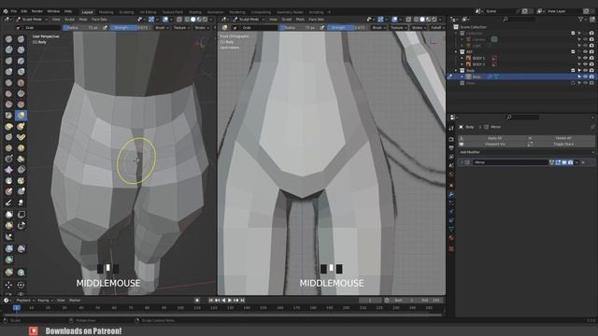Toggle Mirror modifier show in render
This screenshot has width=598, height=336.
click(x=570, y=162)
